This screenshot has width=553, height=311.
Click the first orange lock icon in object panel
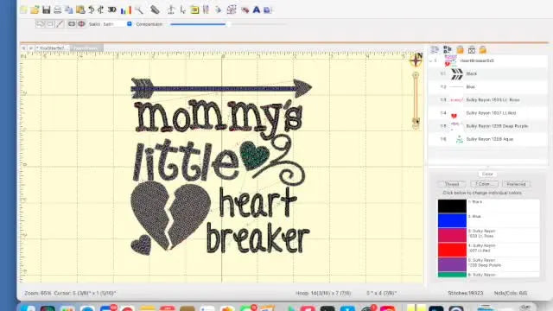pos(460,50)
